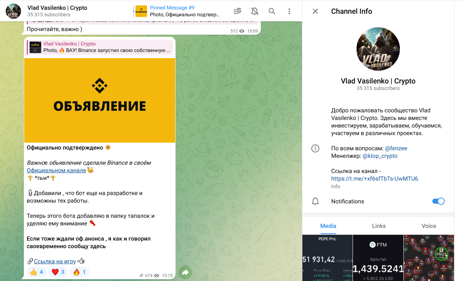Viewport: 462px width, 281px height.
Task: Open the large channel profile photo
Action: (x=378, y=49)
